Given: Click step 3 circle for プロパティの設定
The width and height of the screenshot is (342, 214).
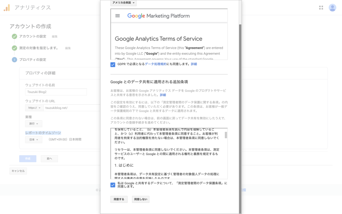Looking at the screenshot, I should tap(14, 60).
